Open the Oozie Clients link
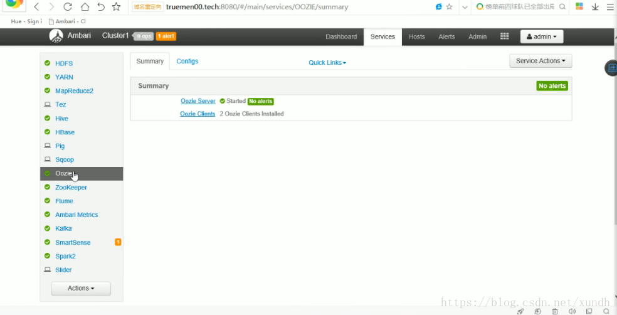Viewport: 617px width, 315px height. click(198, 114)
